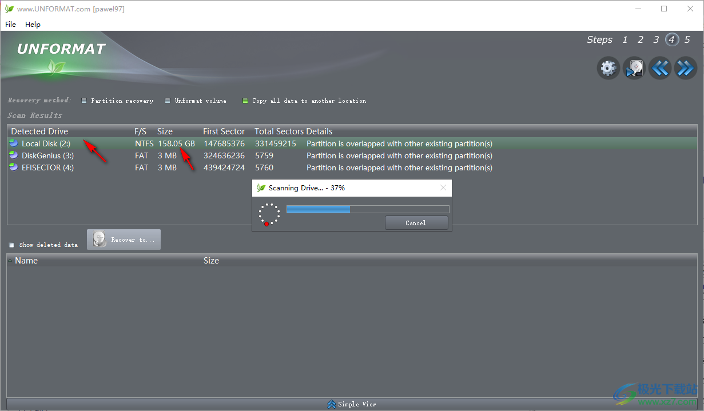Image resolution: width=704 pixels, height=411 pixels.
Task: Jump to step 3
Action: [656, 39]
